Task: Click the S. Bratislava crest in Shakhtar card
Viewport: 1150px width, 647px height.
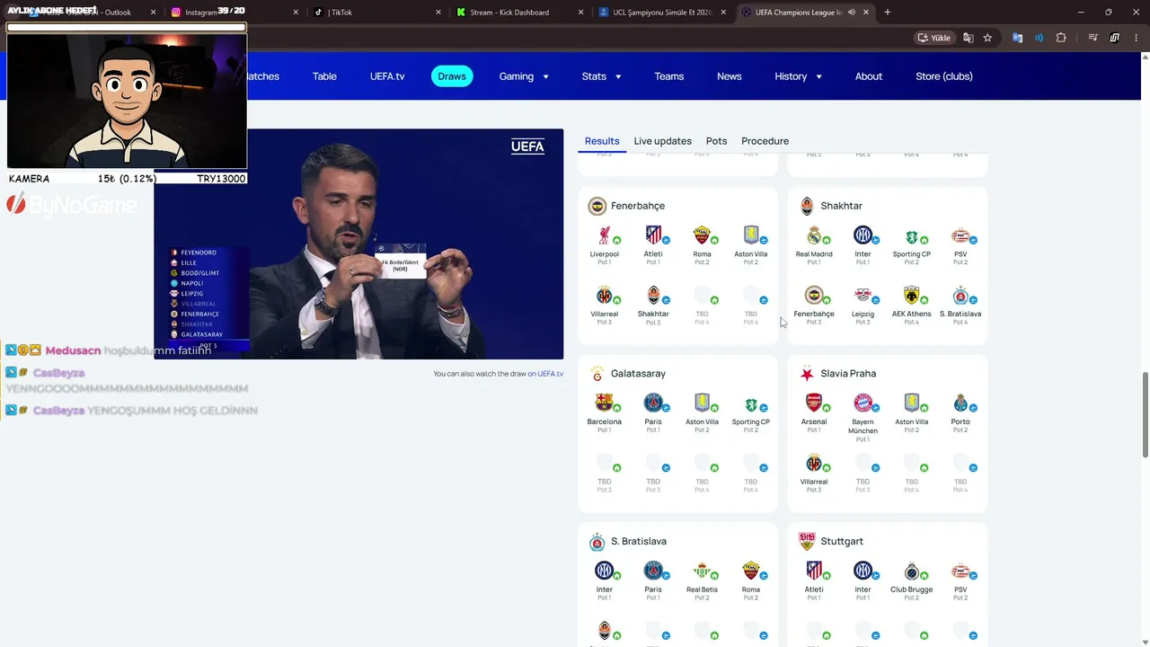Action: click(x=960, y=296)
